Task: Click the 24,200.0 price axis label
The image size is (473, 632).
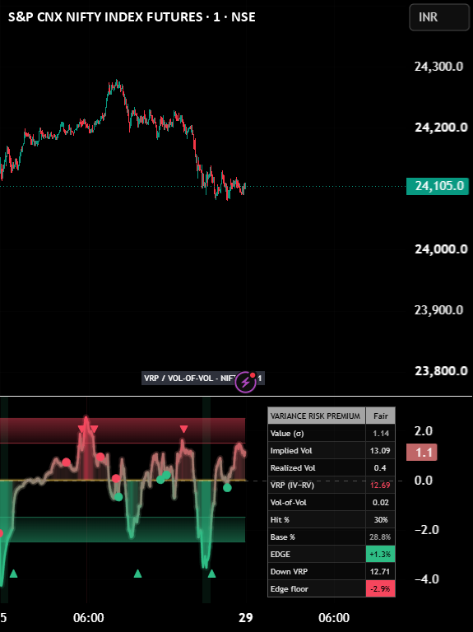Action: [x=441, y=127]
